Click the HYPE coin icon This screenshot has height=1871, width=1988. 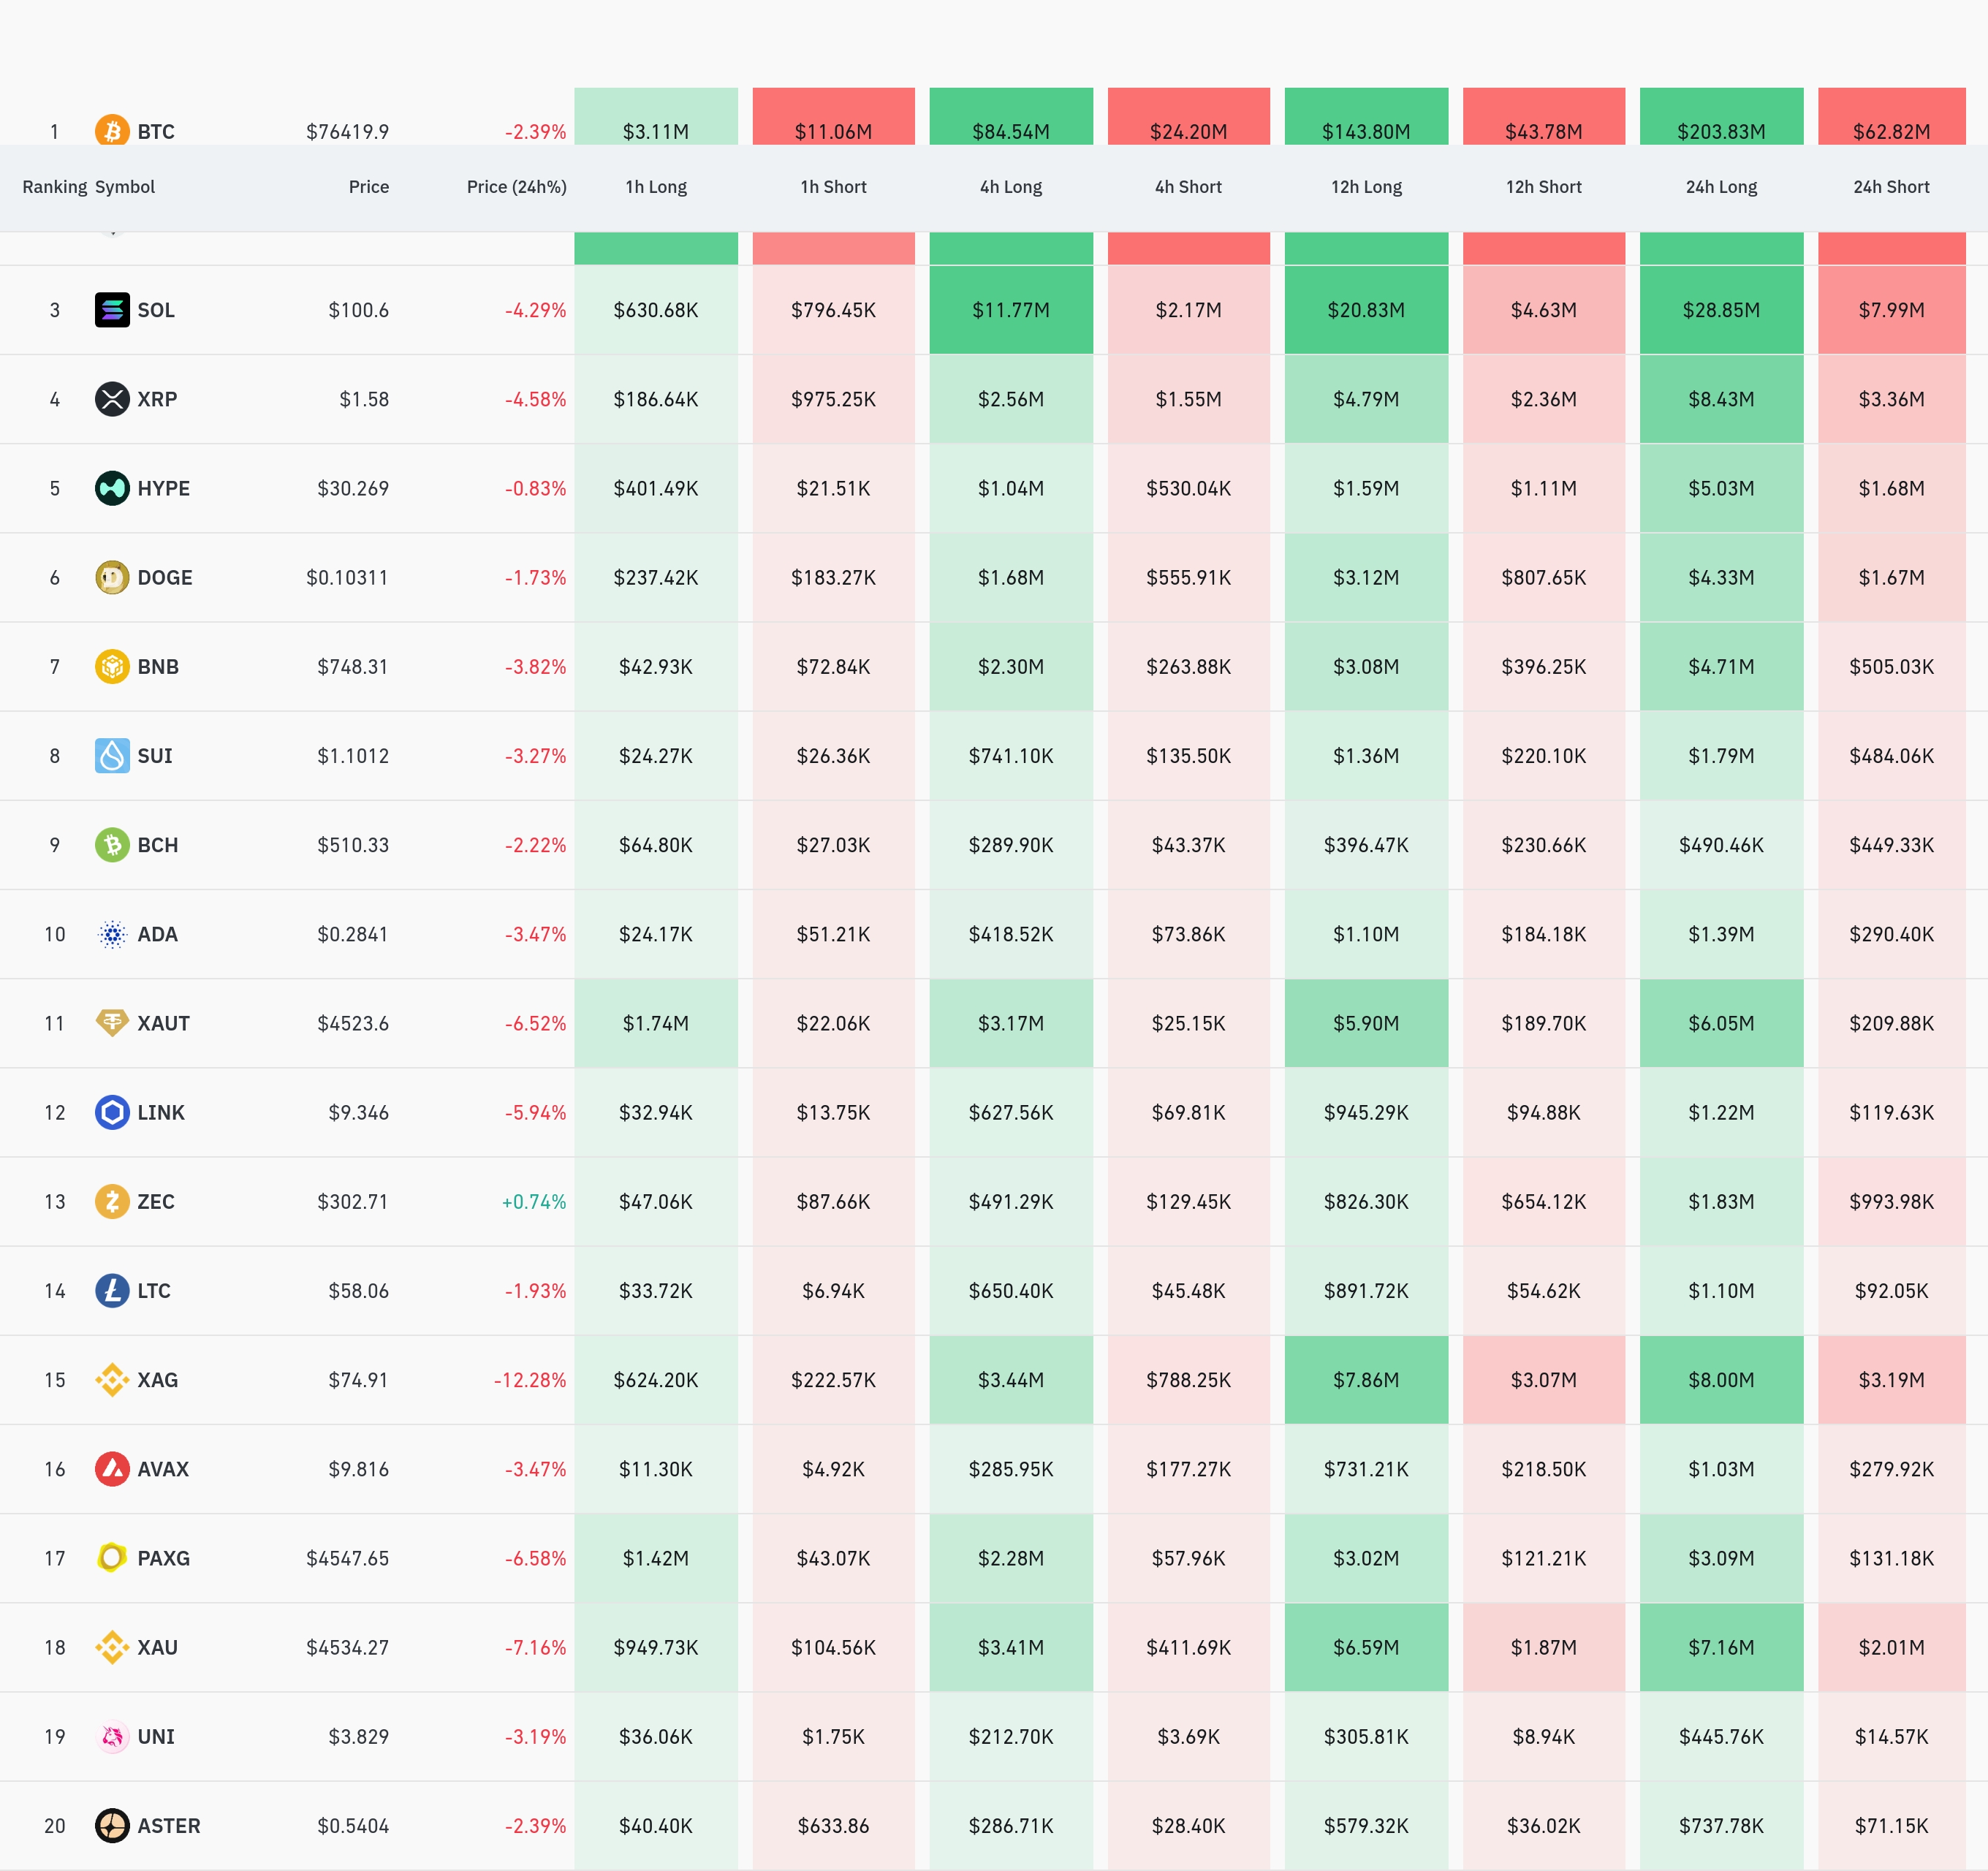click(x=112, y=488)
